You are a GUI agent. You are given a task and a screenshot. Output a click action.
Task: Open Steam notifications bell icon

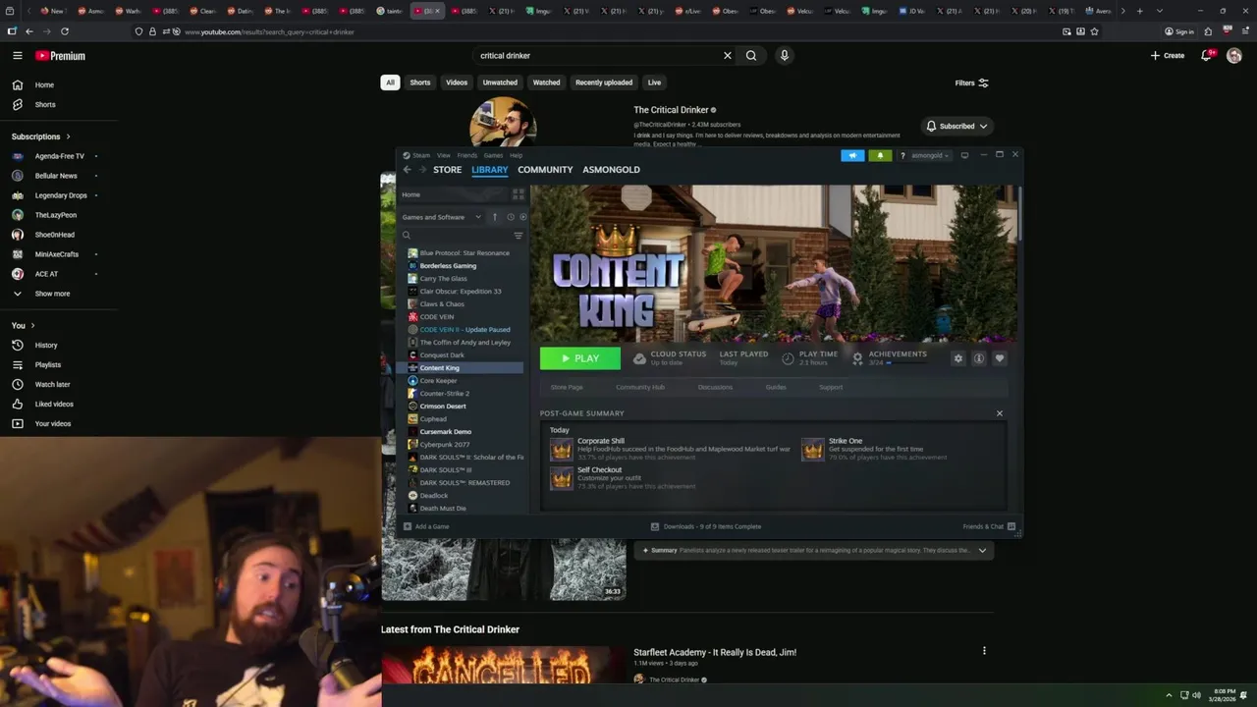click(x=880, y=155)
